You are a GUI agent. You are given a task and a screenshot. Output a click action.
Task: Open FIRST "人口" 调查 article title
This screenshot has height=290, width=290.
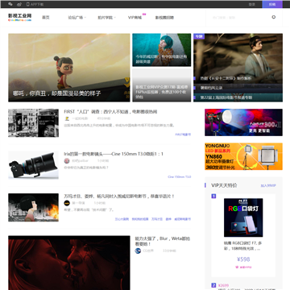[x=110, y=112]
